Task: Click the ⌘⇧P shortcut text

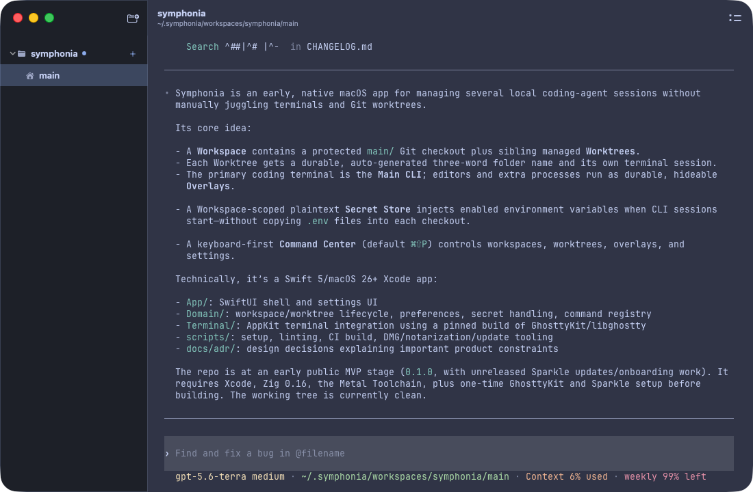Action: 418,244
